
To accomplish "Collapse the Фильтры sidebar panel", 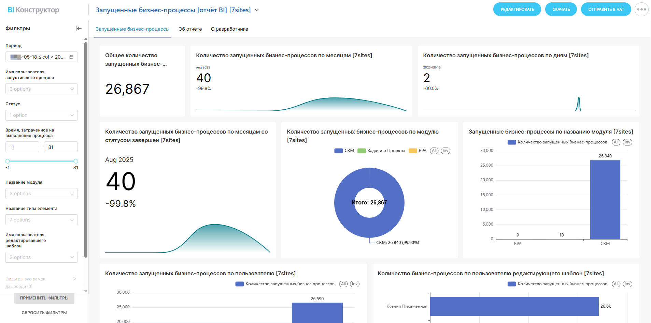I will pyautogui.click(x=79, y=28).
